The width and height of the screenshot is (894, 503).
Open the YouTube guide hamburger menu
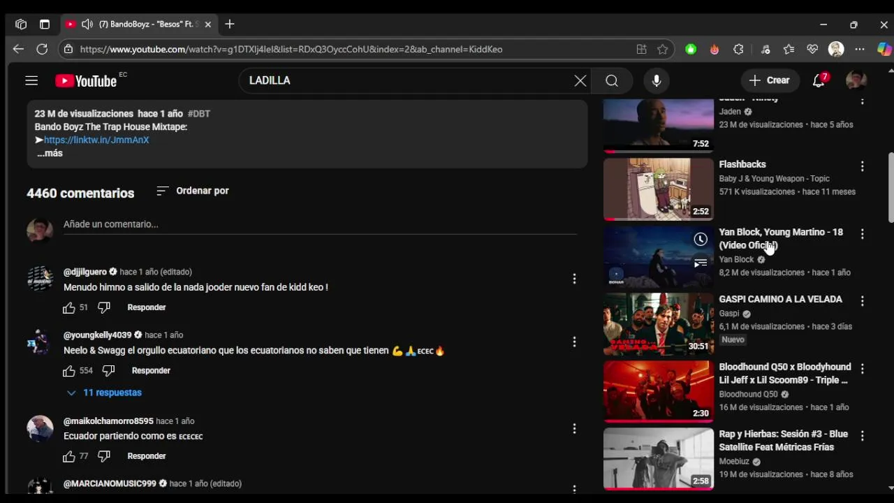[31, 80]
